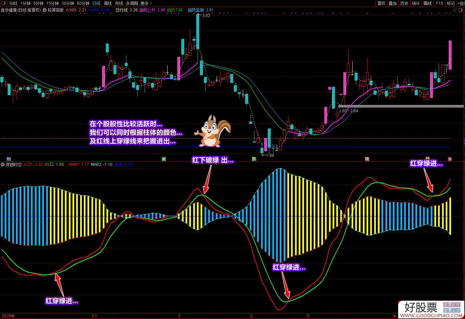Activate the 画线 drawing tool button
The image size is (465, 319).
point(428,3)
